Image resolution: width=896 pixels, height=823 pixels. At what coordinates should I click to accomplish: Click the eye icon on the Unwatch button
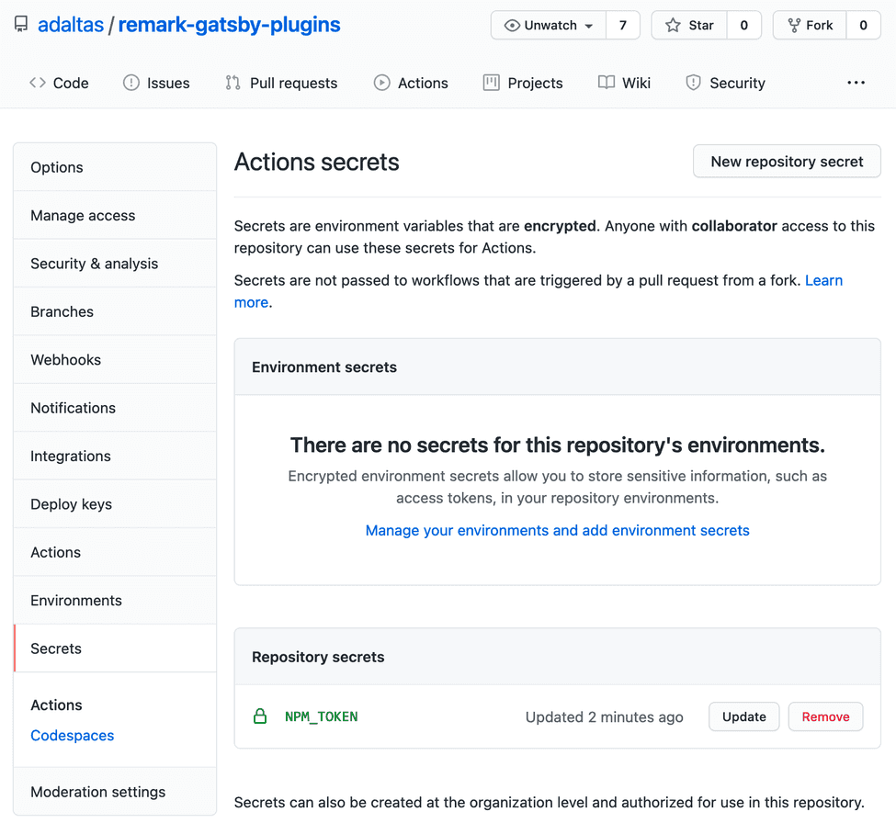pos(514,25)
